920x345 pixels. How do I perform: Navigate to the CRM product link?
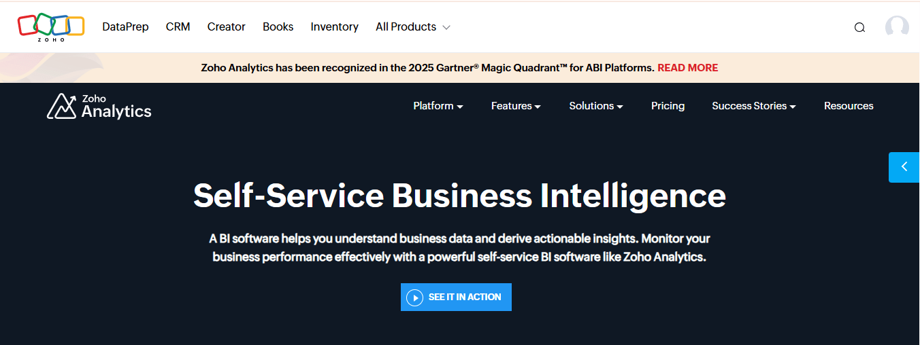coord(178,27)
